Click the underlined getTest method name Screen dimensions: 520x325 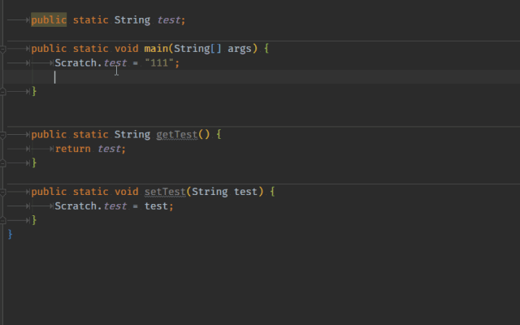tap(177, 135)
